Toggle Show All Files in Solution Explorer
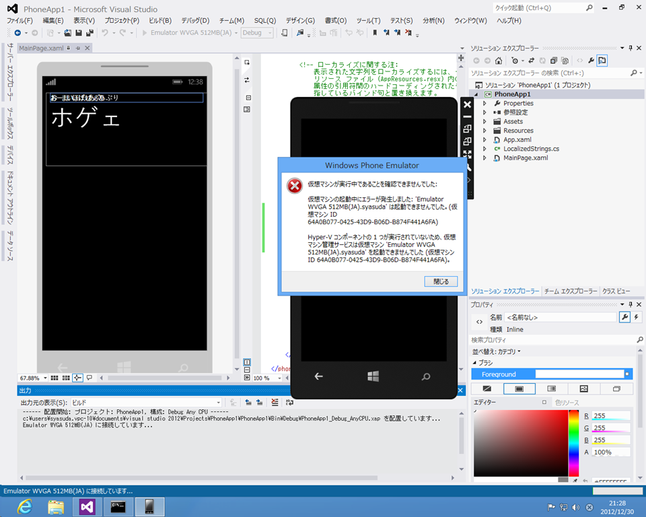This screenshot has width=646, height=517. point(565,61)
